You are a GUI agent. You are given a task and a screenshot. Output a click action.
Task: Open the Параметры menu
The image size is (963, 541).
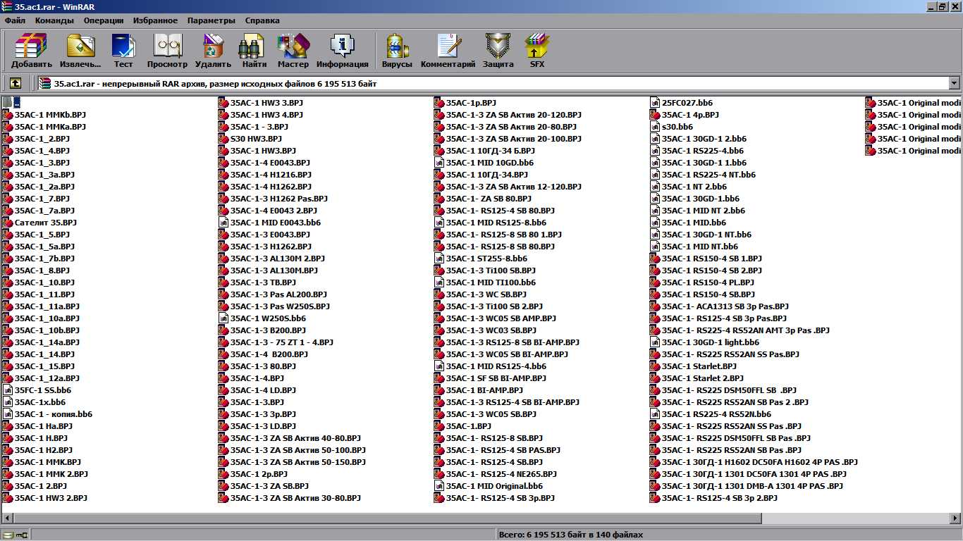pyautogui.click(x=211, y=20)
